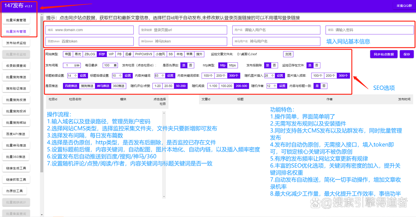Set 发布后删除 to 否
Image resolution: width=416 pixels, height=217 pixels.
tap(274, 65)
